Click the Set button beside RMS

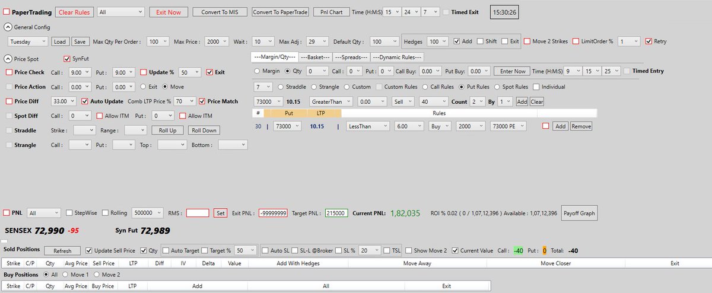[220, 212]
